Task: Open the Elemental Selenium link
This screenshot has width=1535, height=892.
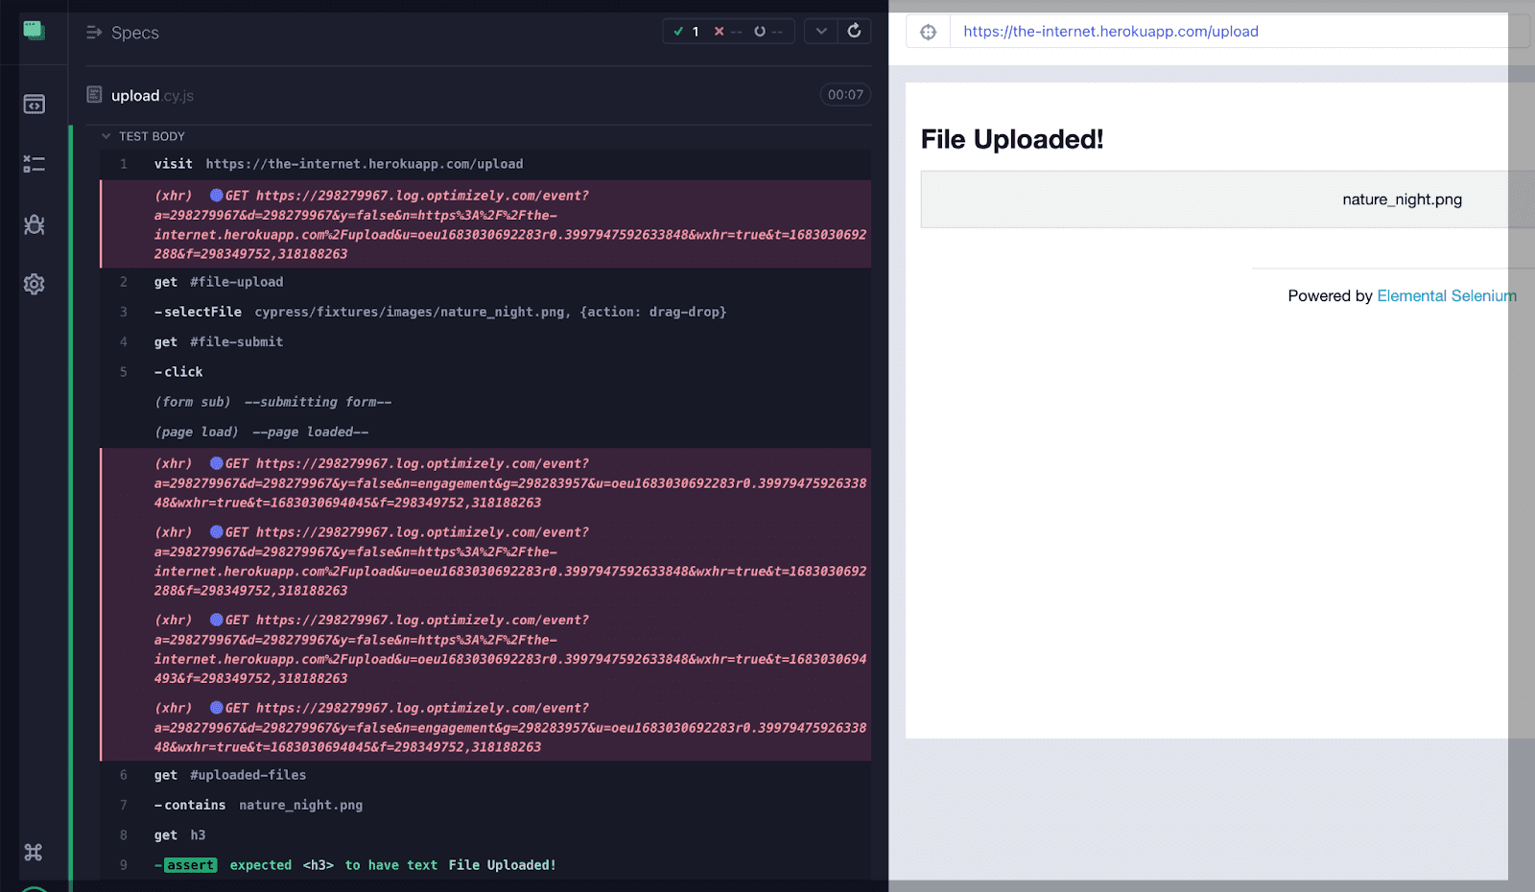Action: 1446,295
